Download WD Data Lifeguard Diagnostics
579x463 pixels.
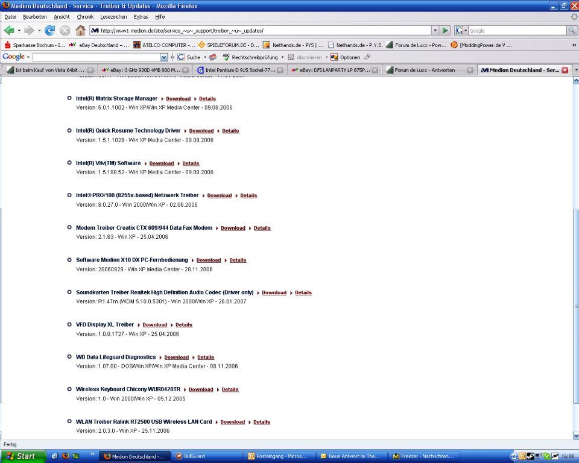point(177,357)
